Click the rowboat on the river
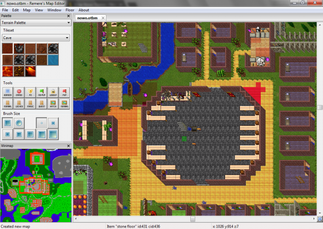 [130, 89]
